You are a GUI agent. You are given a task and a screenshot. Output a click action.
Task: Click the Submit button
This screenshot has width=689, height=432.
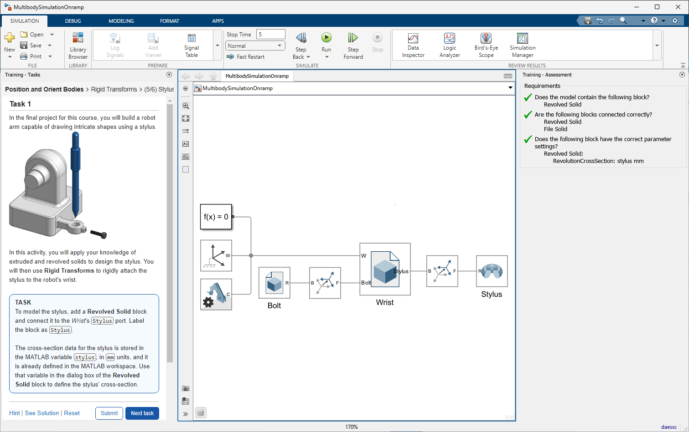point(109,413)
